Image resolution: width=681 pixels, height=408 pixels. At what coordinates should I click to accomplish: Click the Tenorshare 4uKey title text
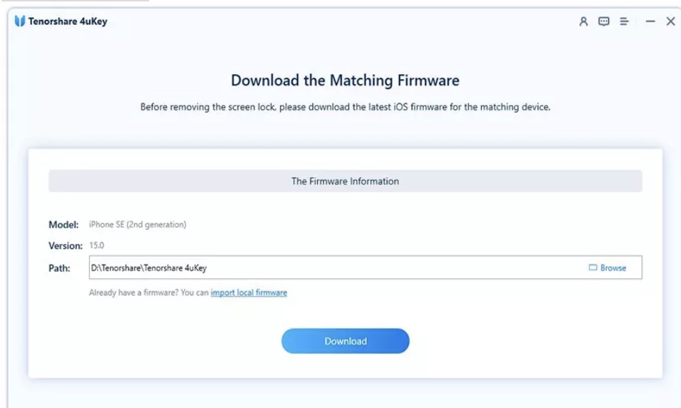(x=68, y=21)
